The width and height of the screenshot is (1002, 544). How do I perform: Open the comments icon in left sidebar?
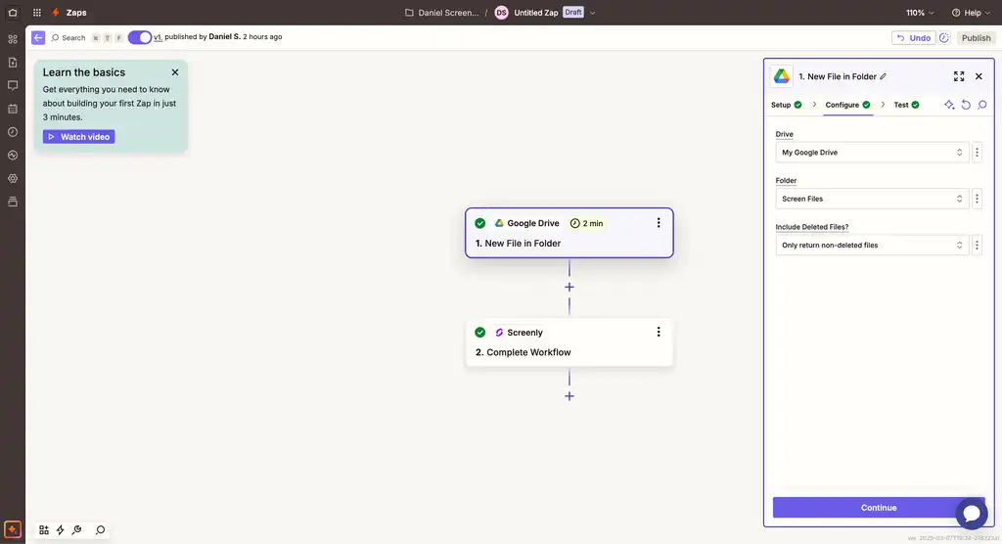[12, 86]
